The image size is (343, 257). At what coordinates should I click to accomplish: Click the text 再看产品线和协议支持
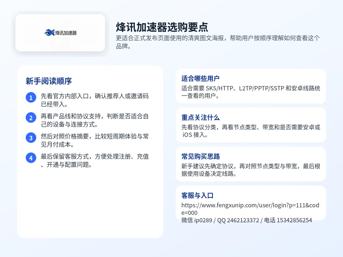pos(95,120)
